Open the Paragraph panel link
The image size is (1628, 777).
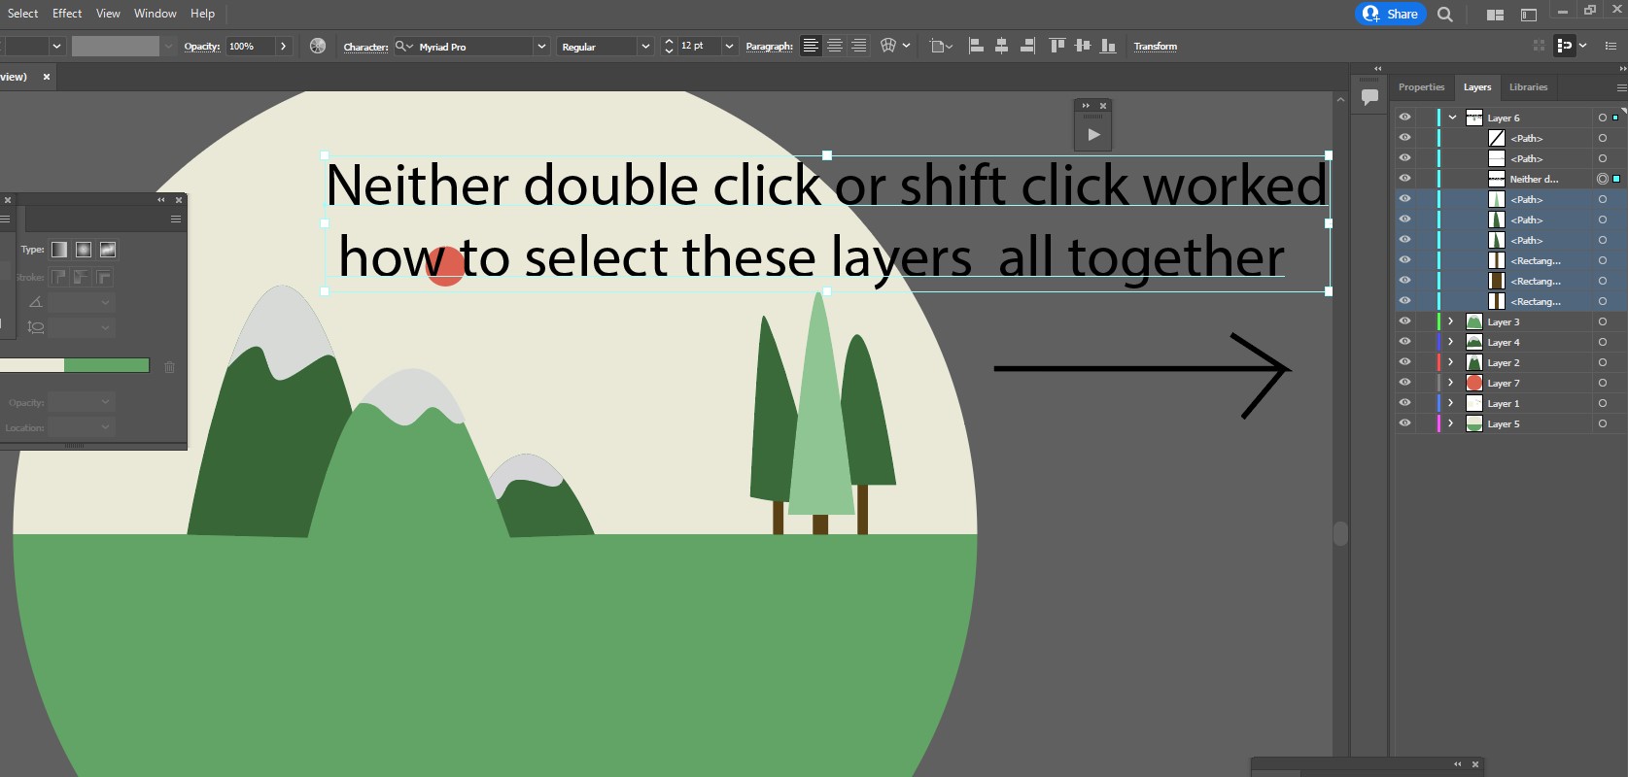pos(769,47)
